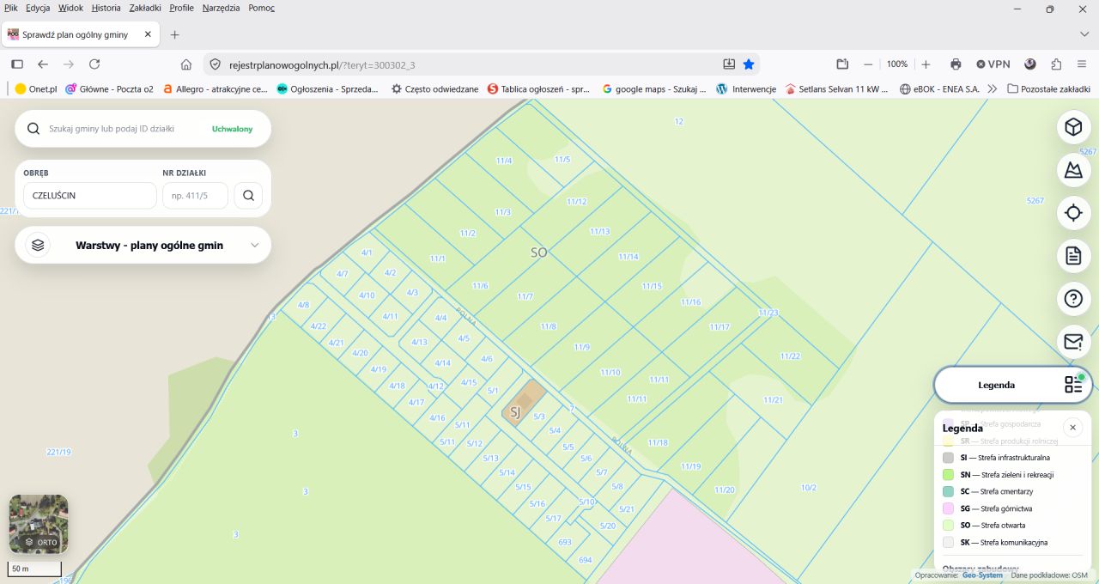
Task: Open Pozostałe zakładki folder
Action: 1048,88
